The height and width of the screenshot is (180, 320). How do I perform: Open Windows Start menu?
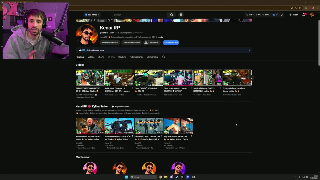[x=127, y=177]
